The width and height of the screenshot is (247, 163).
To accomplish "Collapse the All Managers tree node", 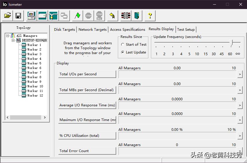I will click(7, 36).
